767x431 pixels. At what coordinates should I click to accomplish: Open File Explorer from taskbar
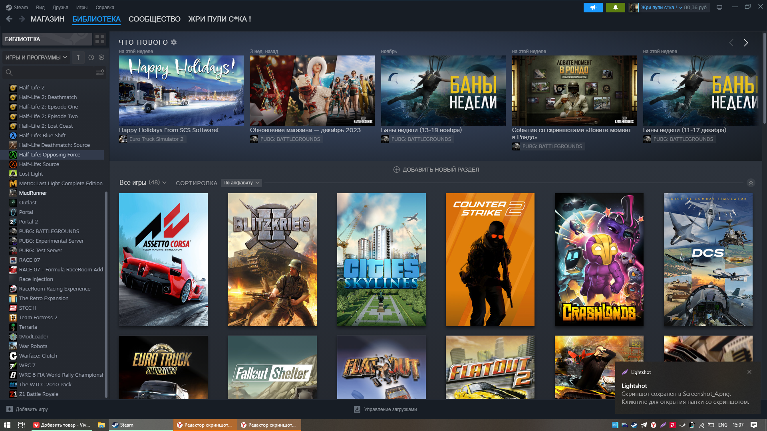(101, 425)
